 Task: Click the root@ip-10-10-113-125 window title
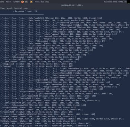tap(72, 5)
